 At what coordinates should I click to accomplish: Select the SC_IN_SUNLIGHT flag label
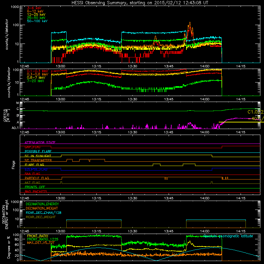pos(38,156)
